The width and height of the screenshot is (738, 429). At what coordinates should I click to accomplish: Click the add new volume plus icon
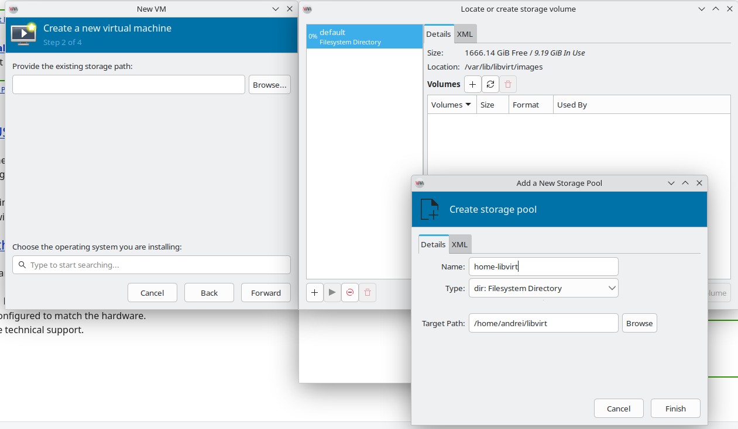pyautogui.click(x=472, y=84)
